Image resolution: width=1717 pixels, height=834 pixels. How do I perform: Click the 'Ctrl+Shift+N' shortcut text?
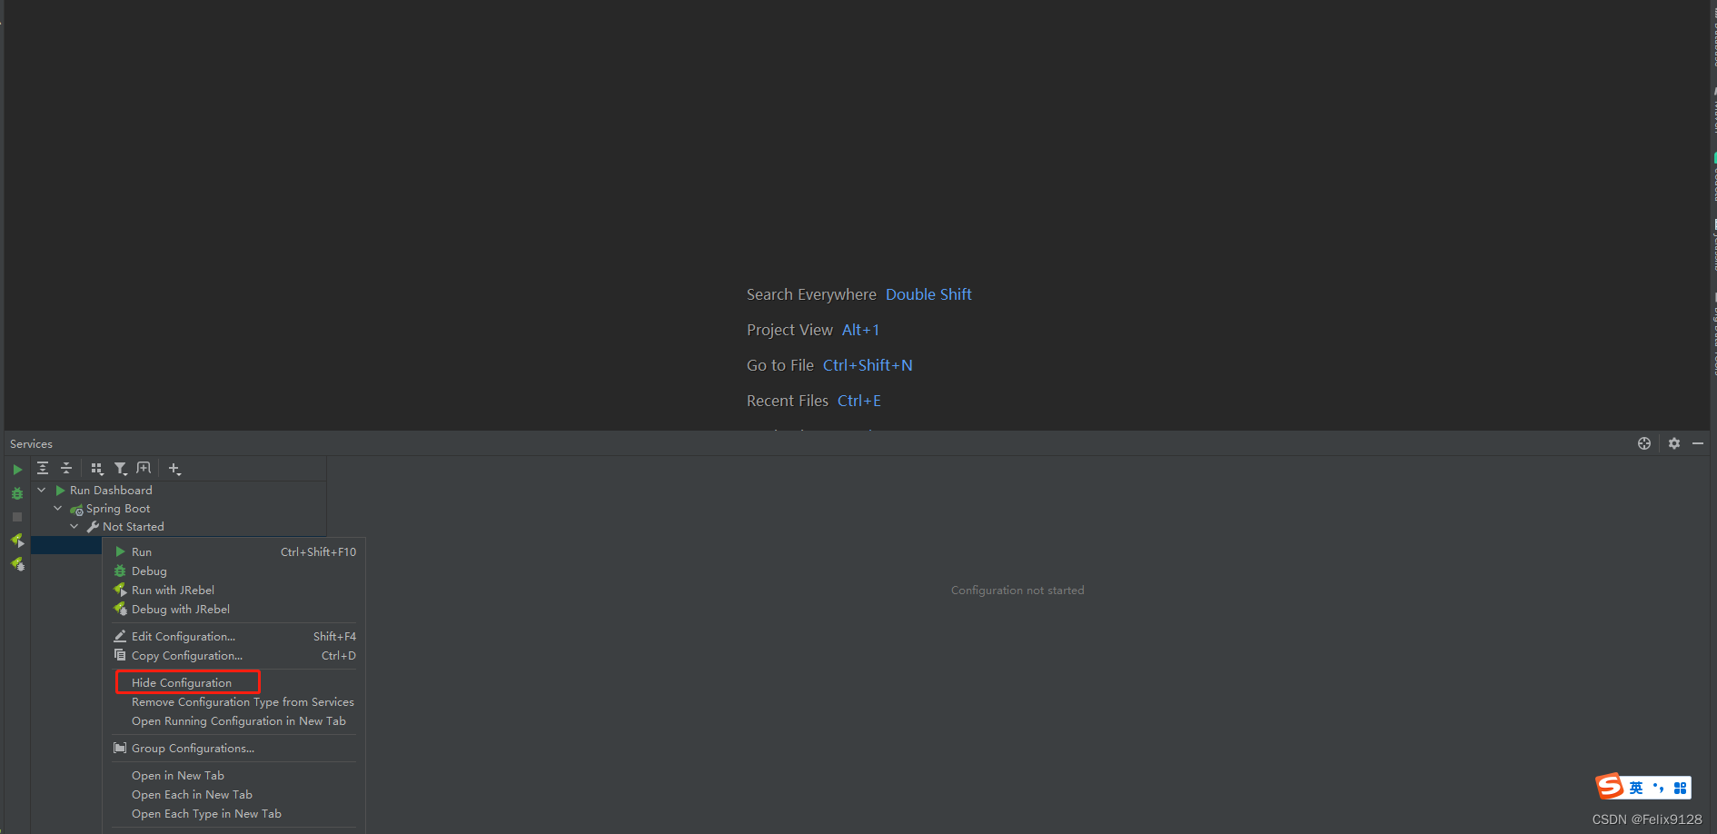[868, 365]
